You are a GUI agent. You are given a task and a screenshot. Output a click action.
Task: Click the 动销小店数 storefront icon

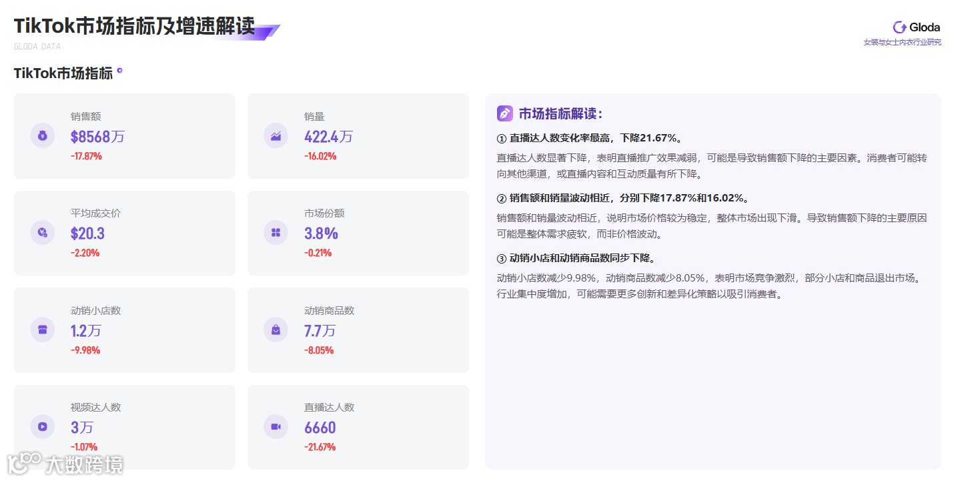click(42, 330)
